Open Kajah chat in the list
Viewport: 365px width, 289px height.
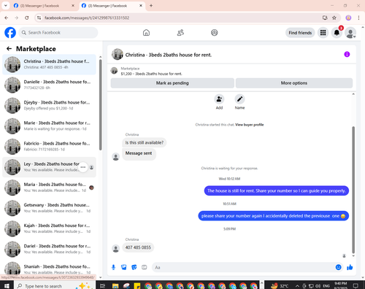(49, 228)
